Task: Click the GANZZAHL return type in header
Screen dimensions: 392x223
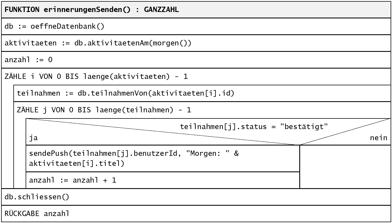Action: click(161, 10)
